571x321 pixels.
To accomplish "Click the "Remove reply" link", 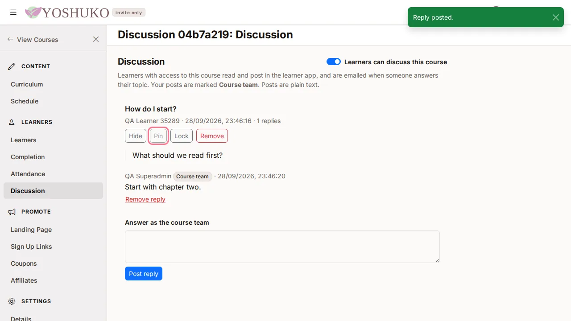I will pyautogui.click(x=145, y=199).
